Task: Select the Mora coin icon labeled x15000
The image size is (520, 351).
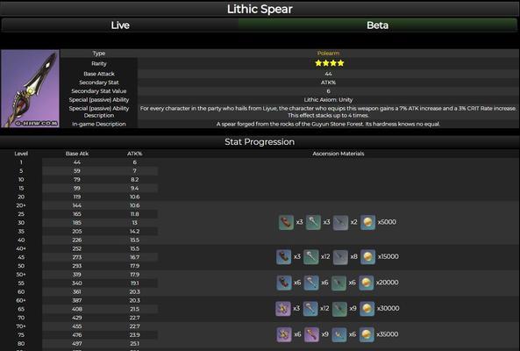Action: 367,257
